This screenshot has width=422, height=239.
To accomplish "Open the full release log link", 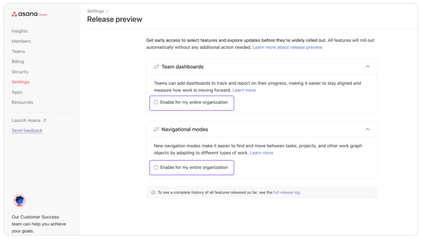I will pyautogui.click(x=286, y=193).
